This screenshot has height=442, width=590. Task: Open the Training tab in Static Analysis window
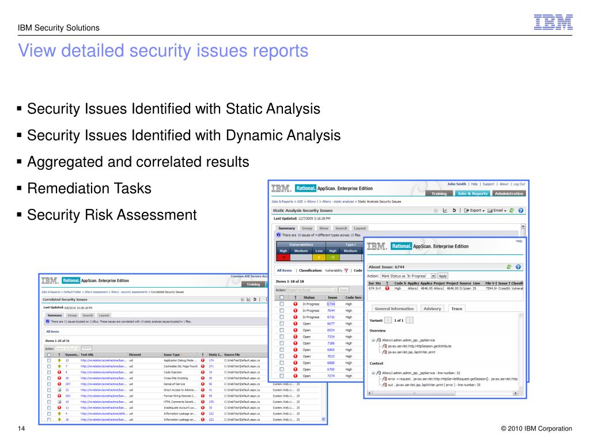click(439, 193)
